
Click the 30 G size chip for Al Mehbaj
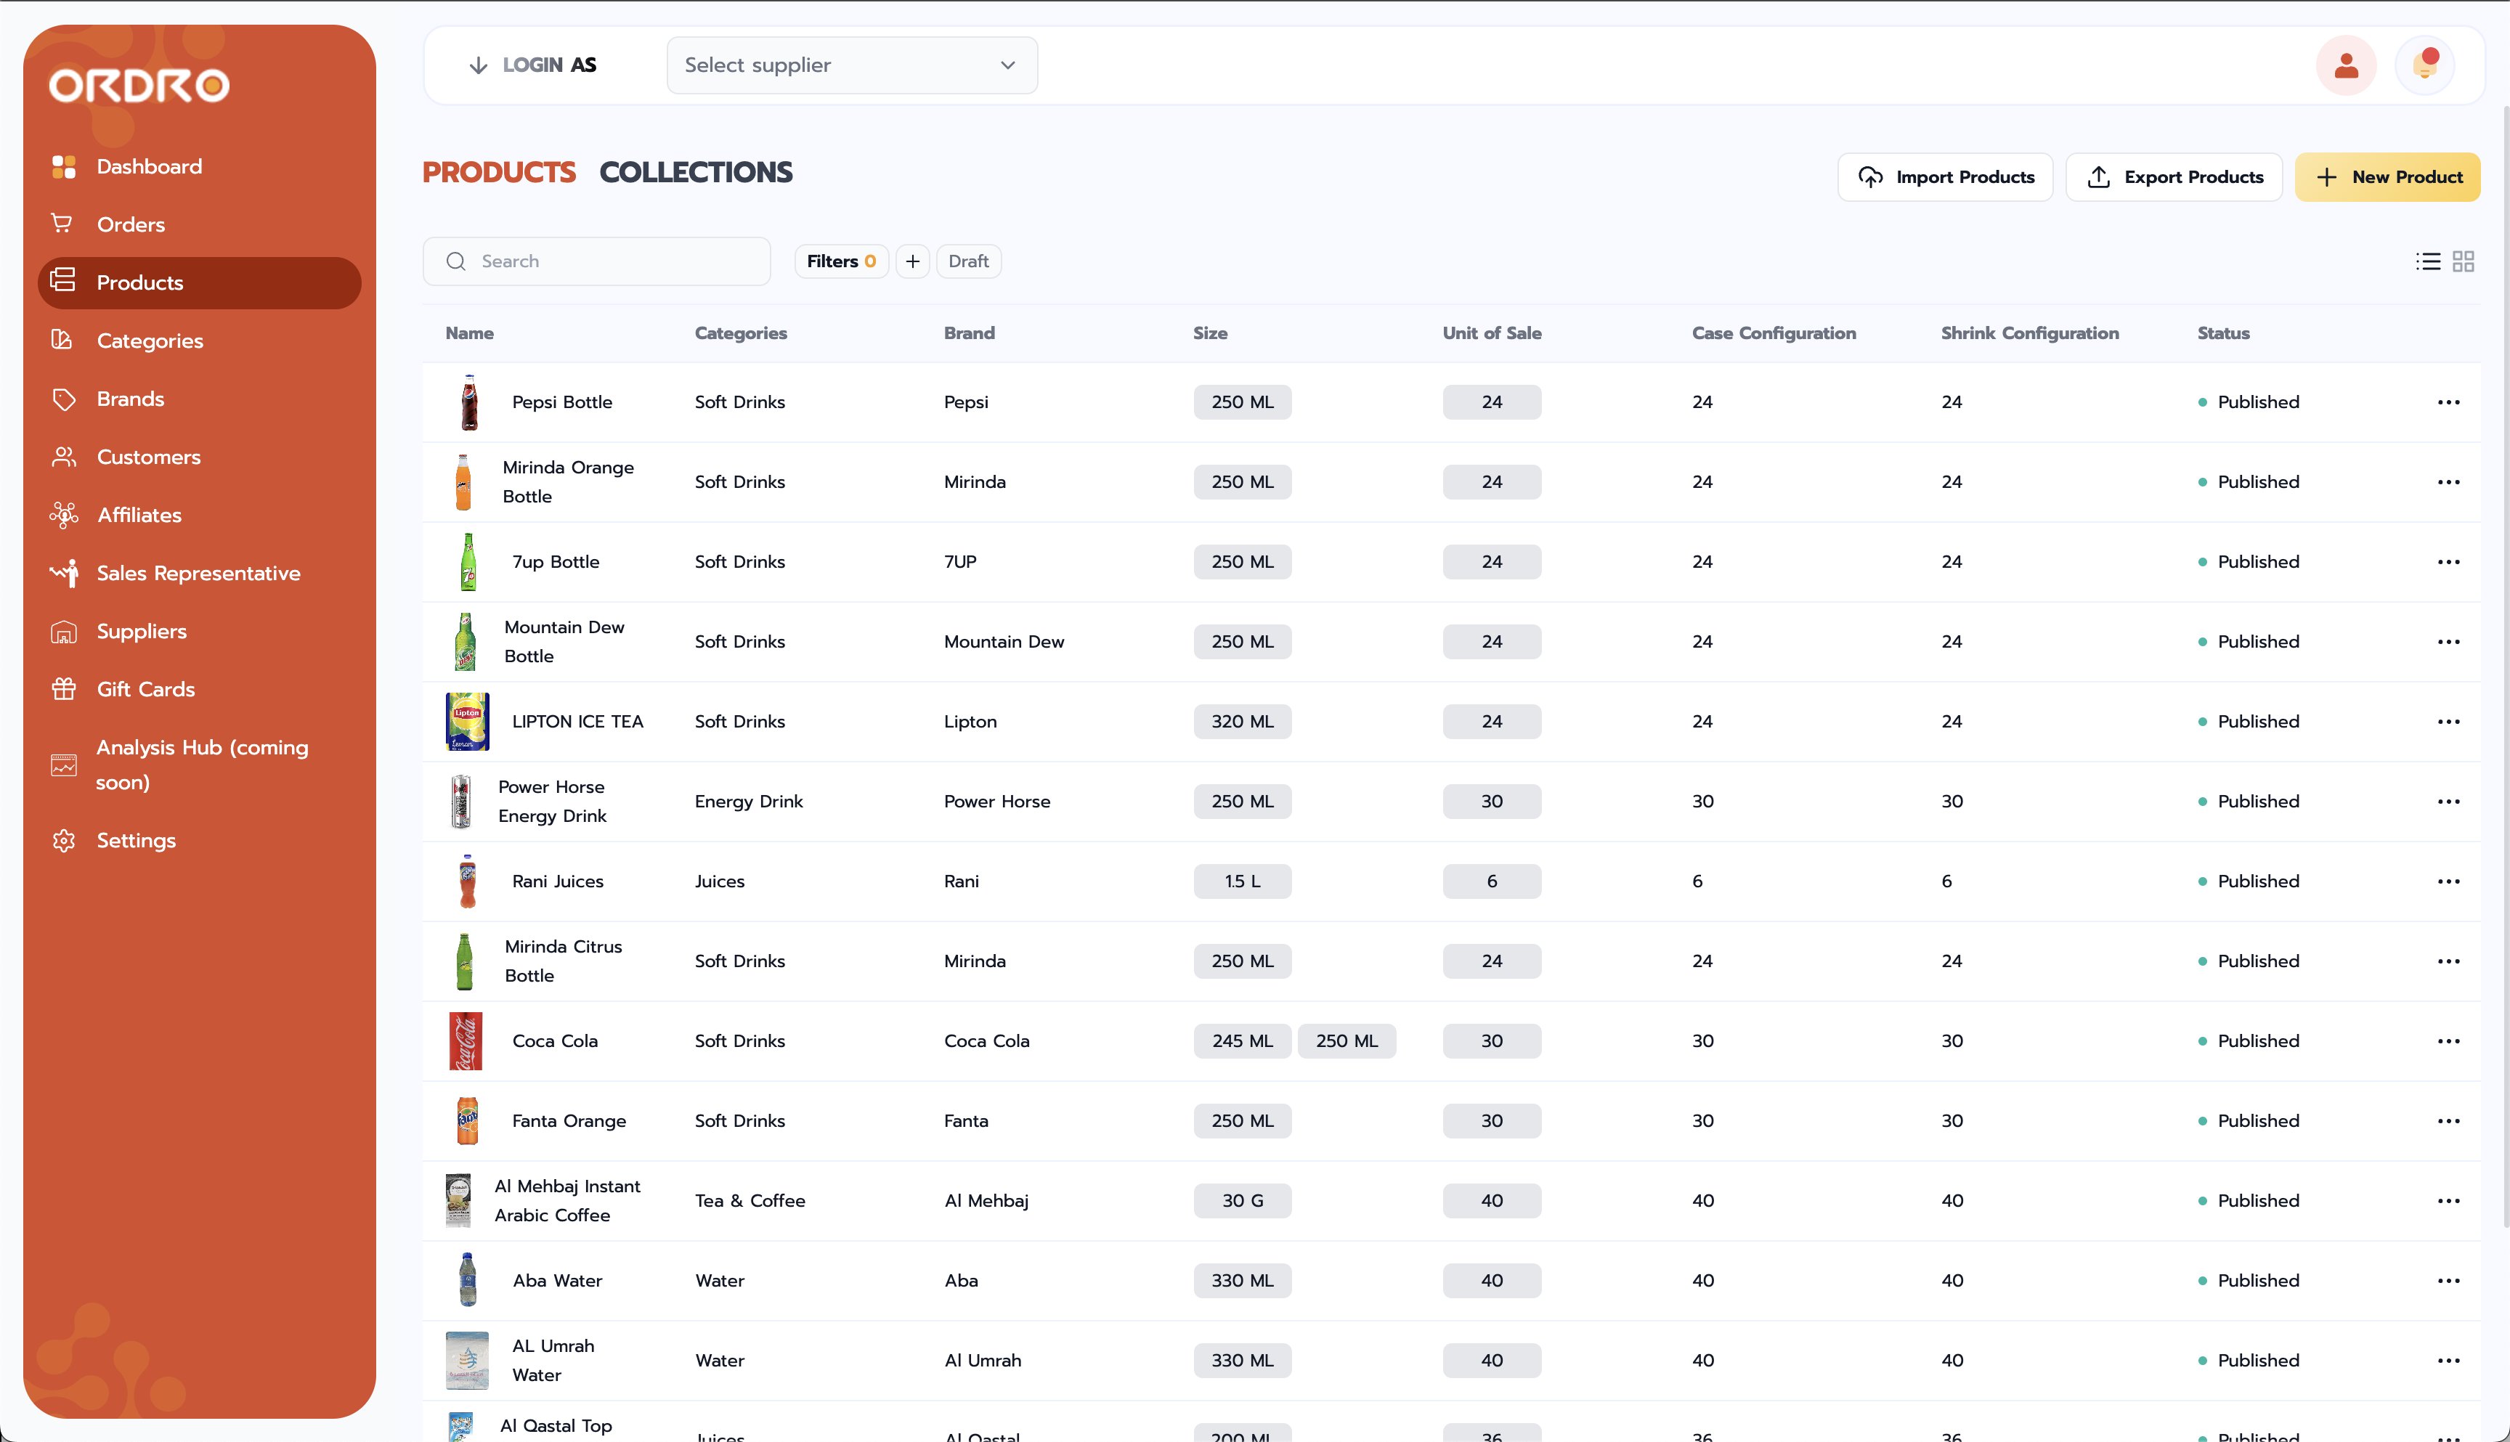pyautogui.click(x=1242, y=1202)
